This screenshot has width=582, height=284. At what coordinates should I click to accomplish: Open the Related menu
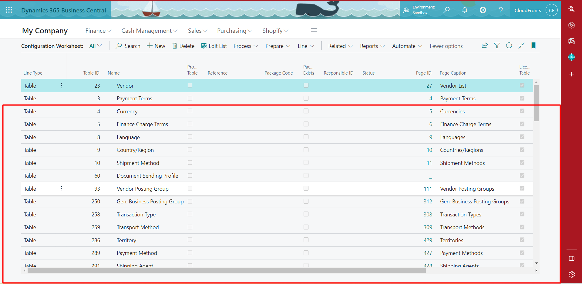[340, 46]
